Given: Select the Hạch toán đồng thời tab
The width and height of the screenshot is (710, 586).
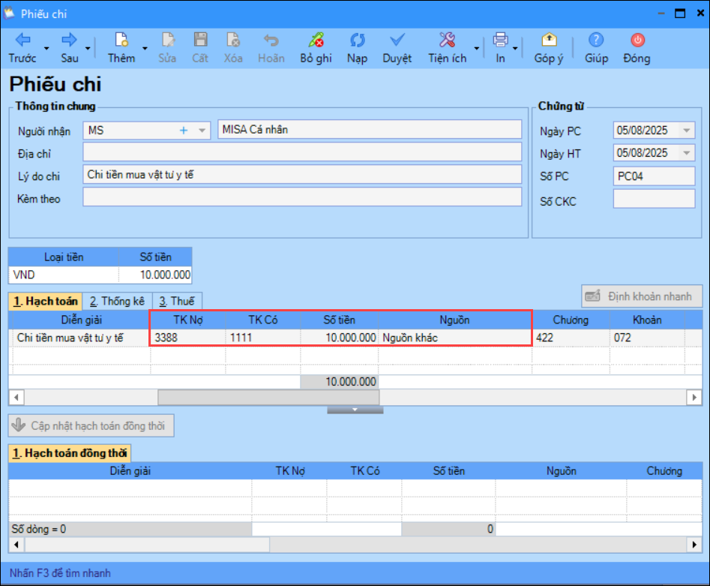Looking at the screenshot, I should [70, 453].
